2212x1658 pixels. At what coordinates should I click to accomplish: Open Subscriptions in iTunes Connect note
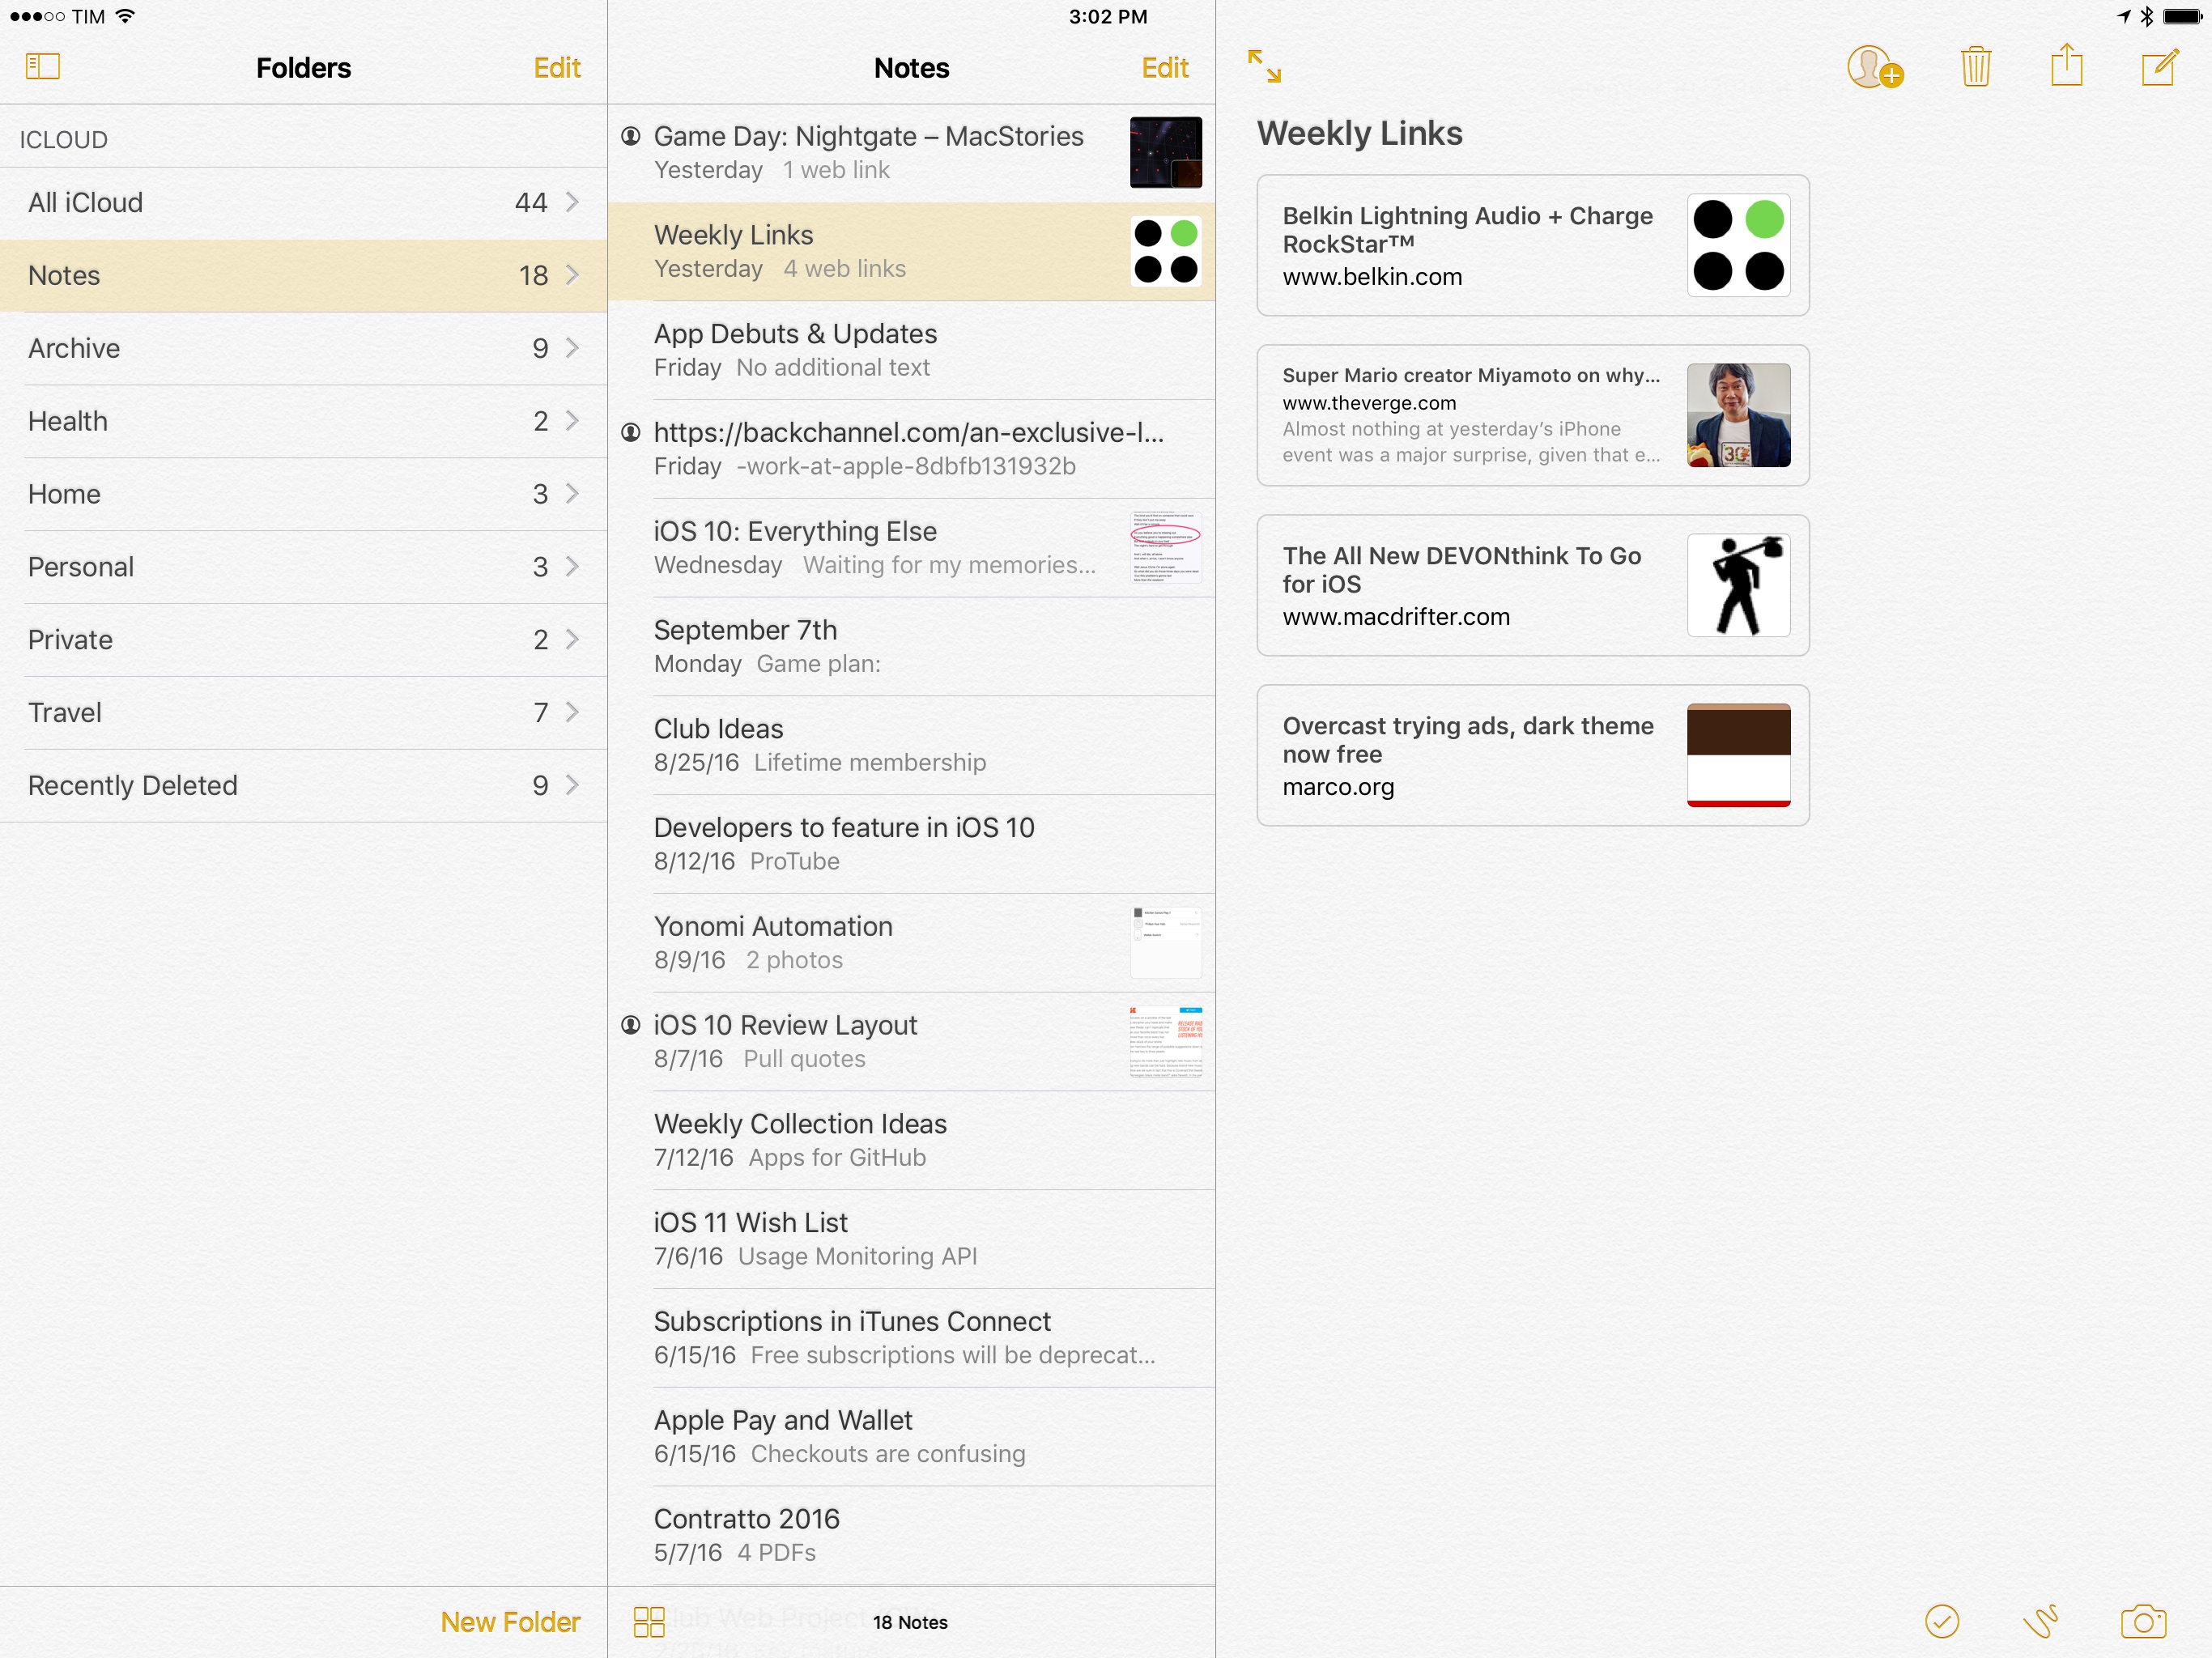tap(911, 1338)
